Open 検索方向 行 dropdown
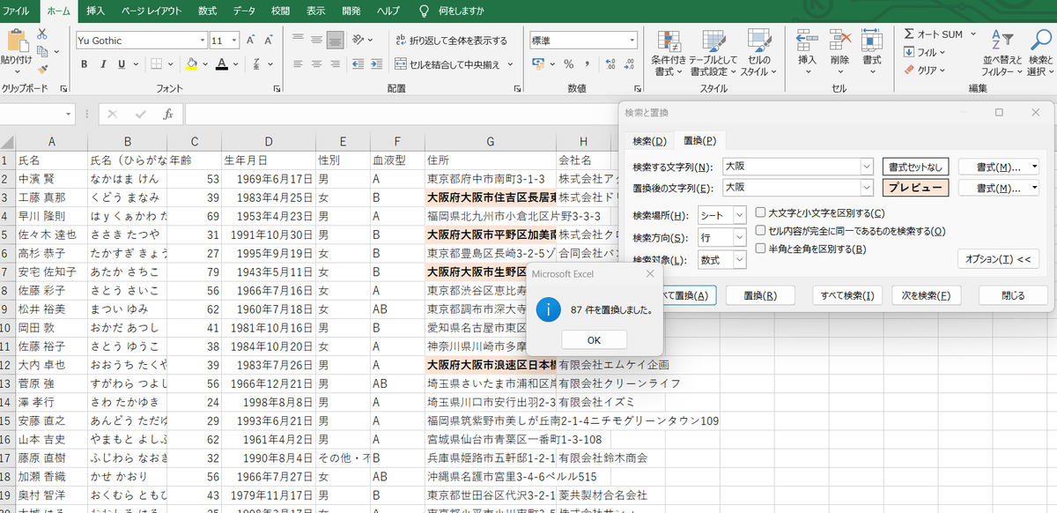This screenshot has height=513, width=1057. (739, 238)
